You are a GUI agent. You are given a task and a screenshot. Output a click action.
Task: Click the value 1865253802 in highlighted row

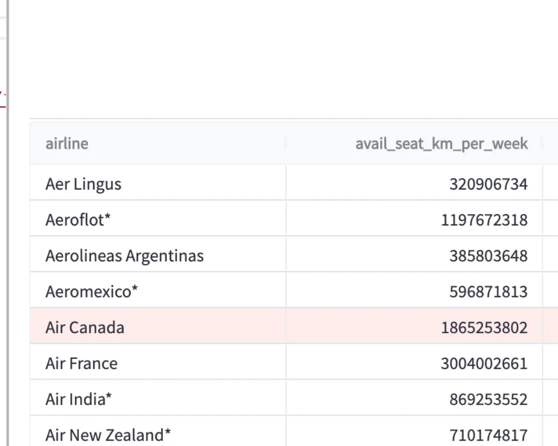(484, 328)
